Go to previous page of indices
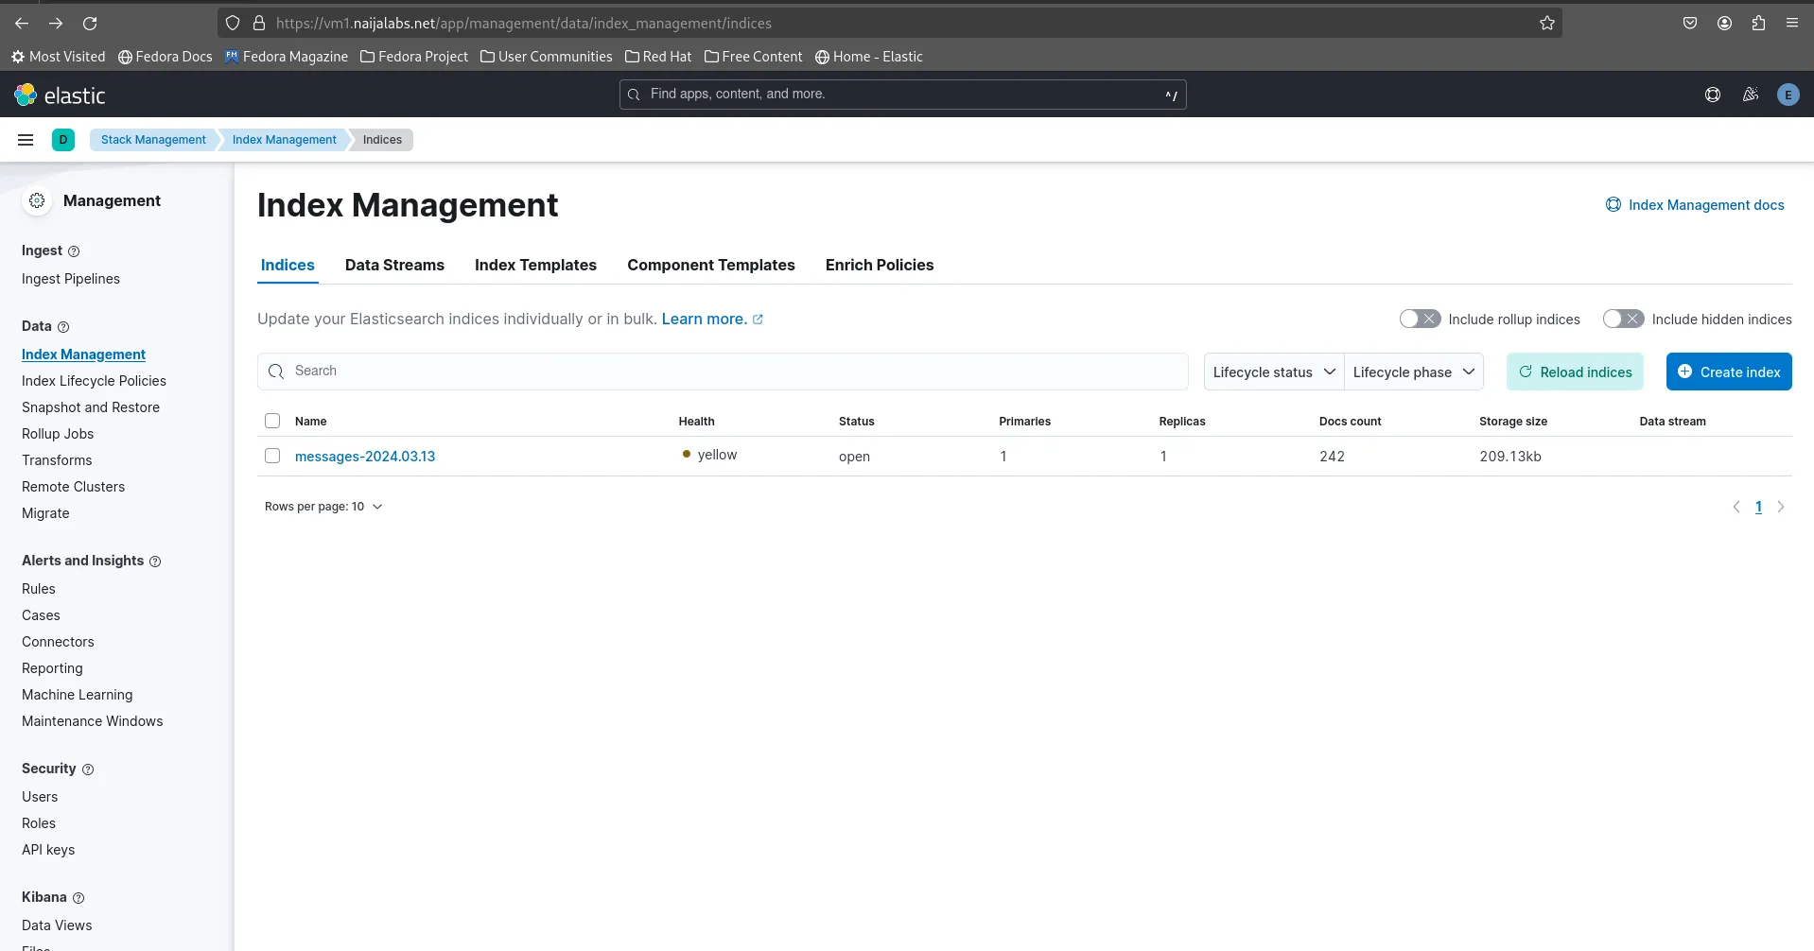Screen dimensions: 1814x951 coord(1736,507)
